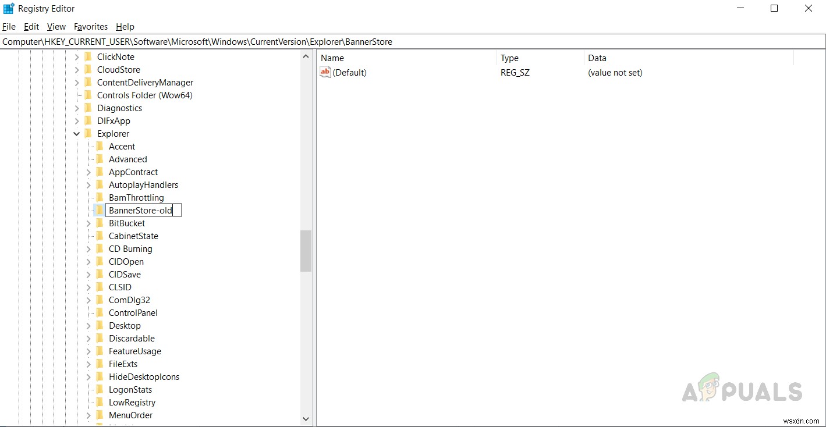Image resolution: width=826 pixels, height=427 pixels.
Task: Click the Accent folder icon
Action: (x=100, y=147)
